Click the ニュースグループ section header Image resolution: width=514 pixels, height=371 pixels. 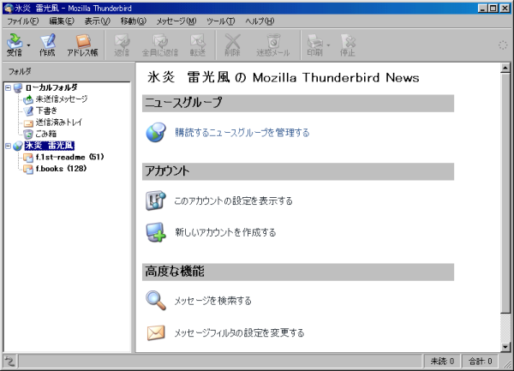pos(298,103)
